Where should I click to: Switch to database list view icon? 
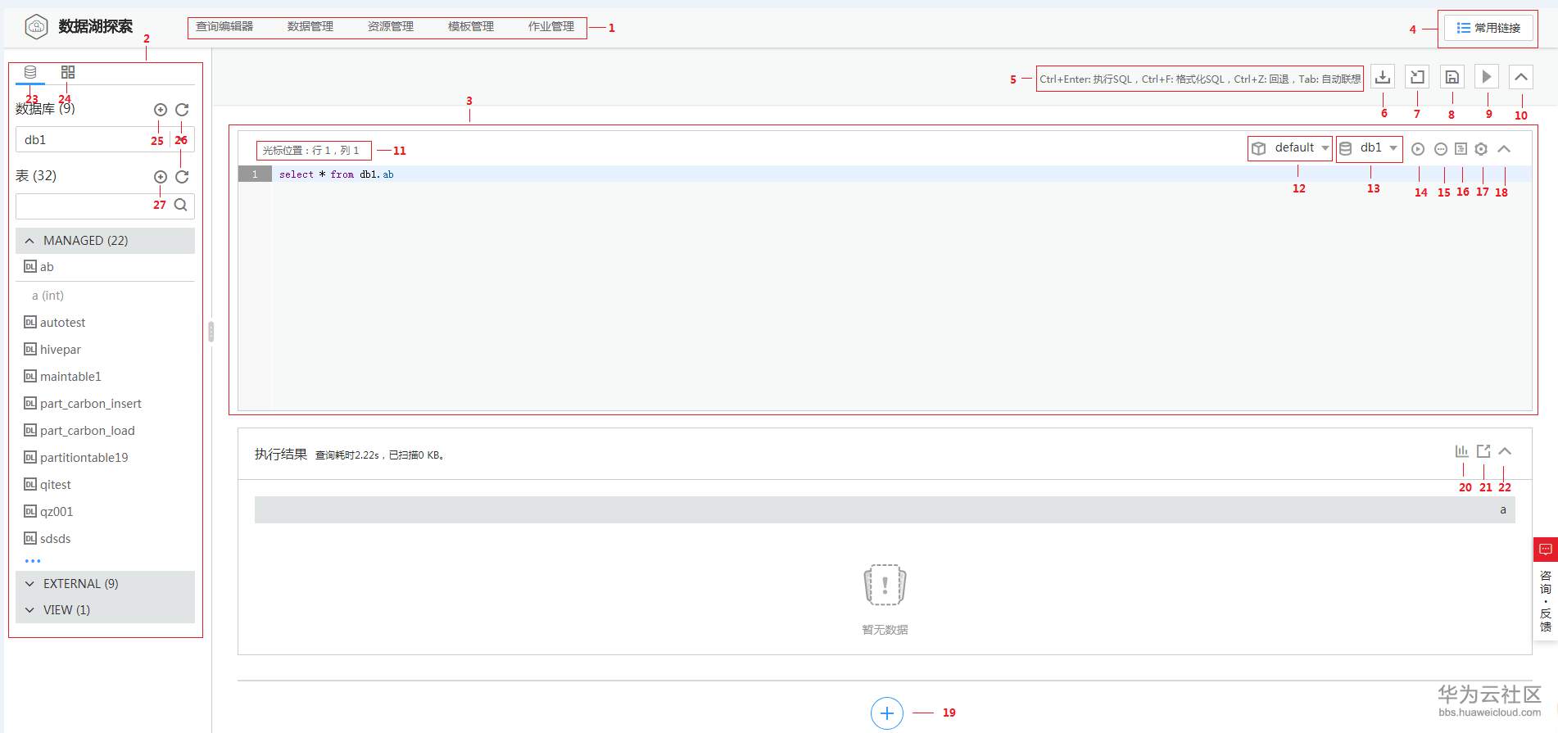click(30, 72)
